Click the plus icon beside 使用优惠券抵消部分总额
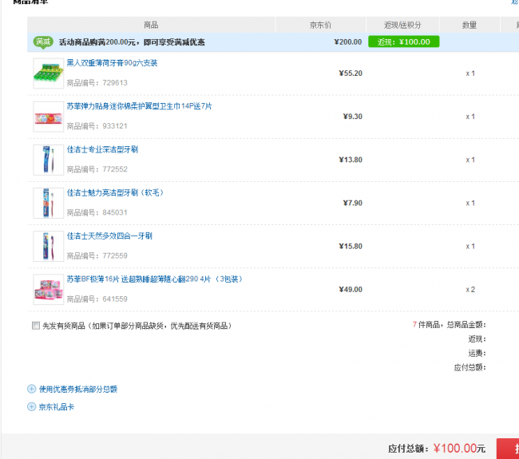This screenshot has height=459, width=519. (32, 390)
